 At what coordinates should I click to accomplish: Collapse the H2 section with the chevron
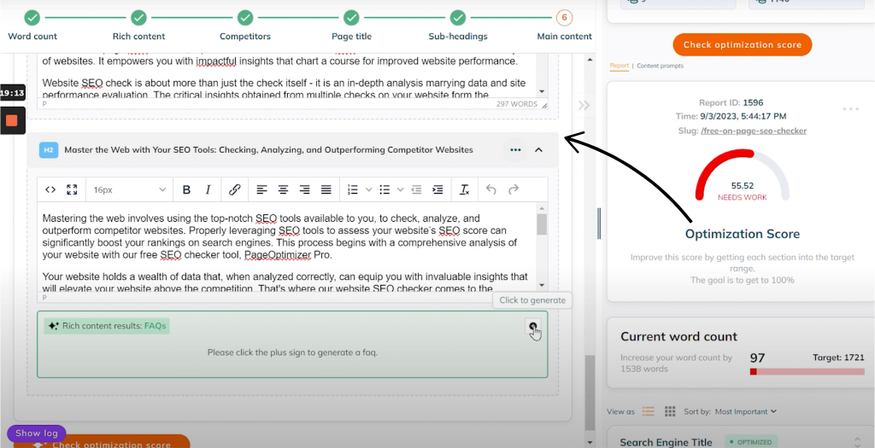(538, 150)
